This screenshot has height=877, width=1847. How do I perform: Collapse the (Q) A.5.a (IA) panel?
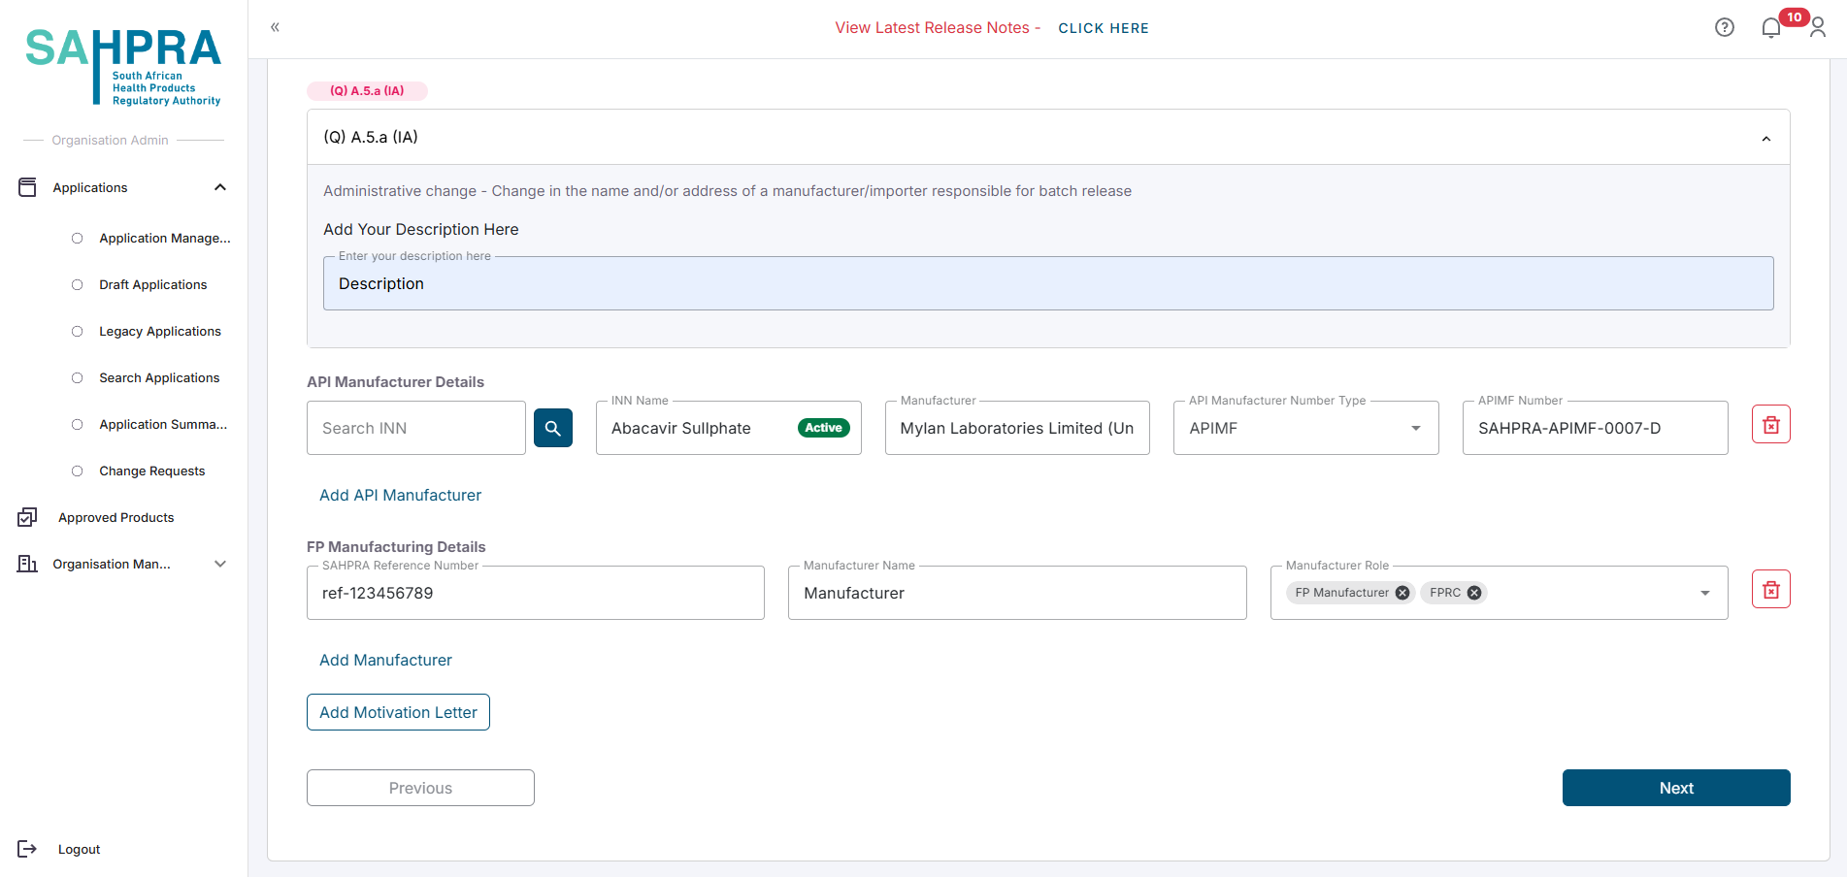point(1765,139)
